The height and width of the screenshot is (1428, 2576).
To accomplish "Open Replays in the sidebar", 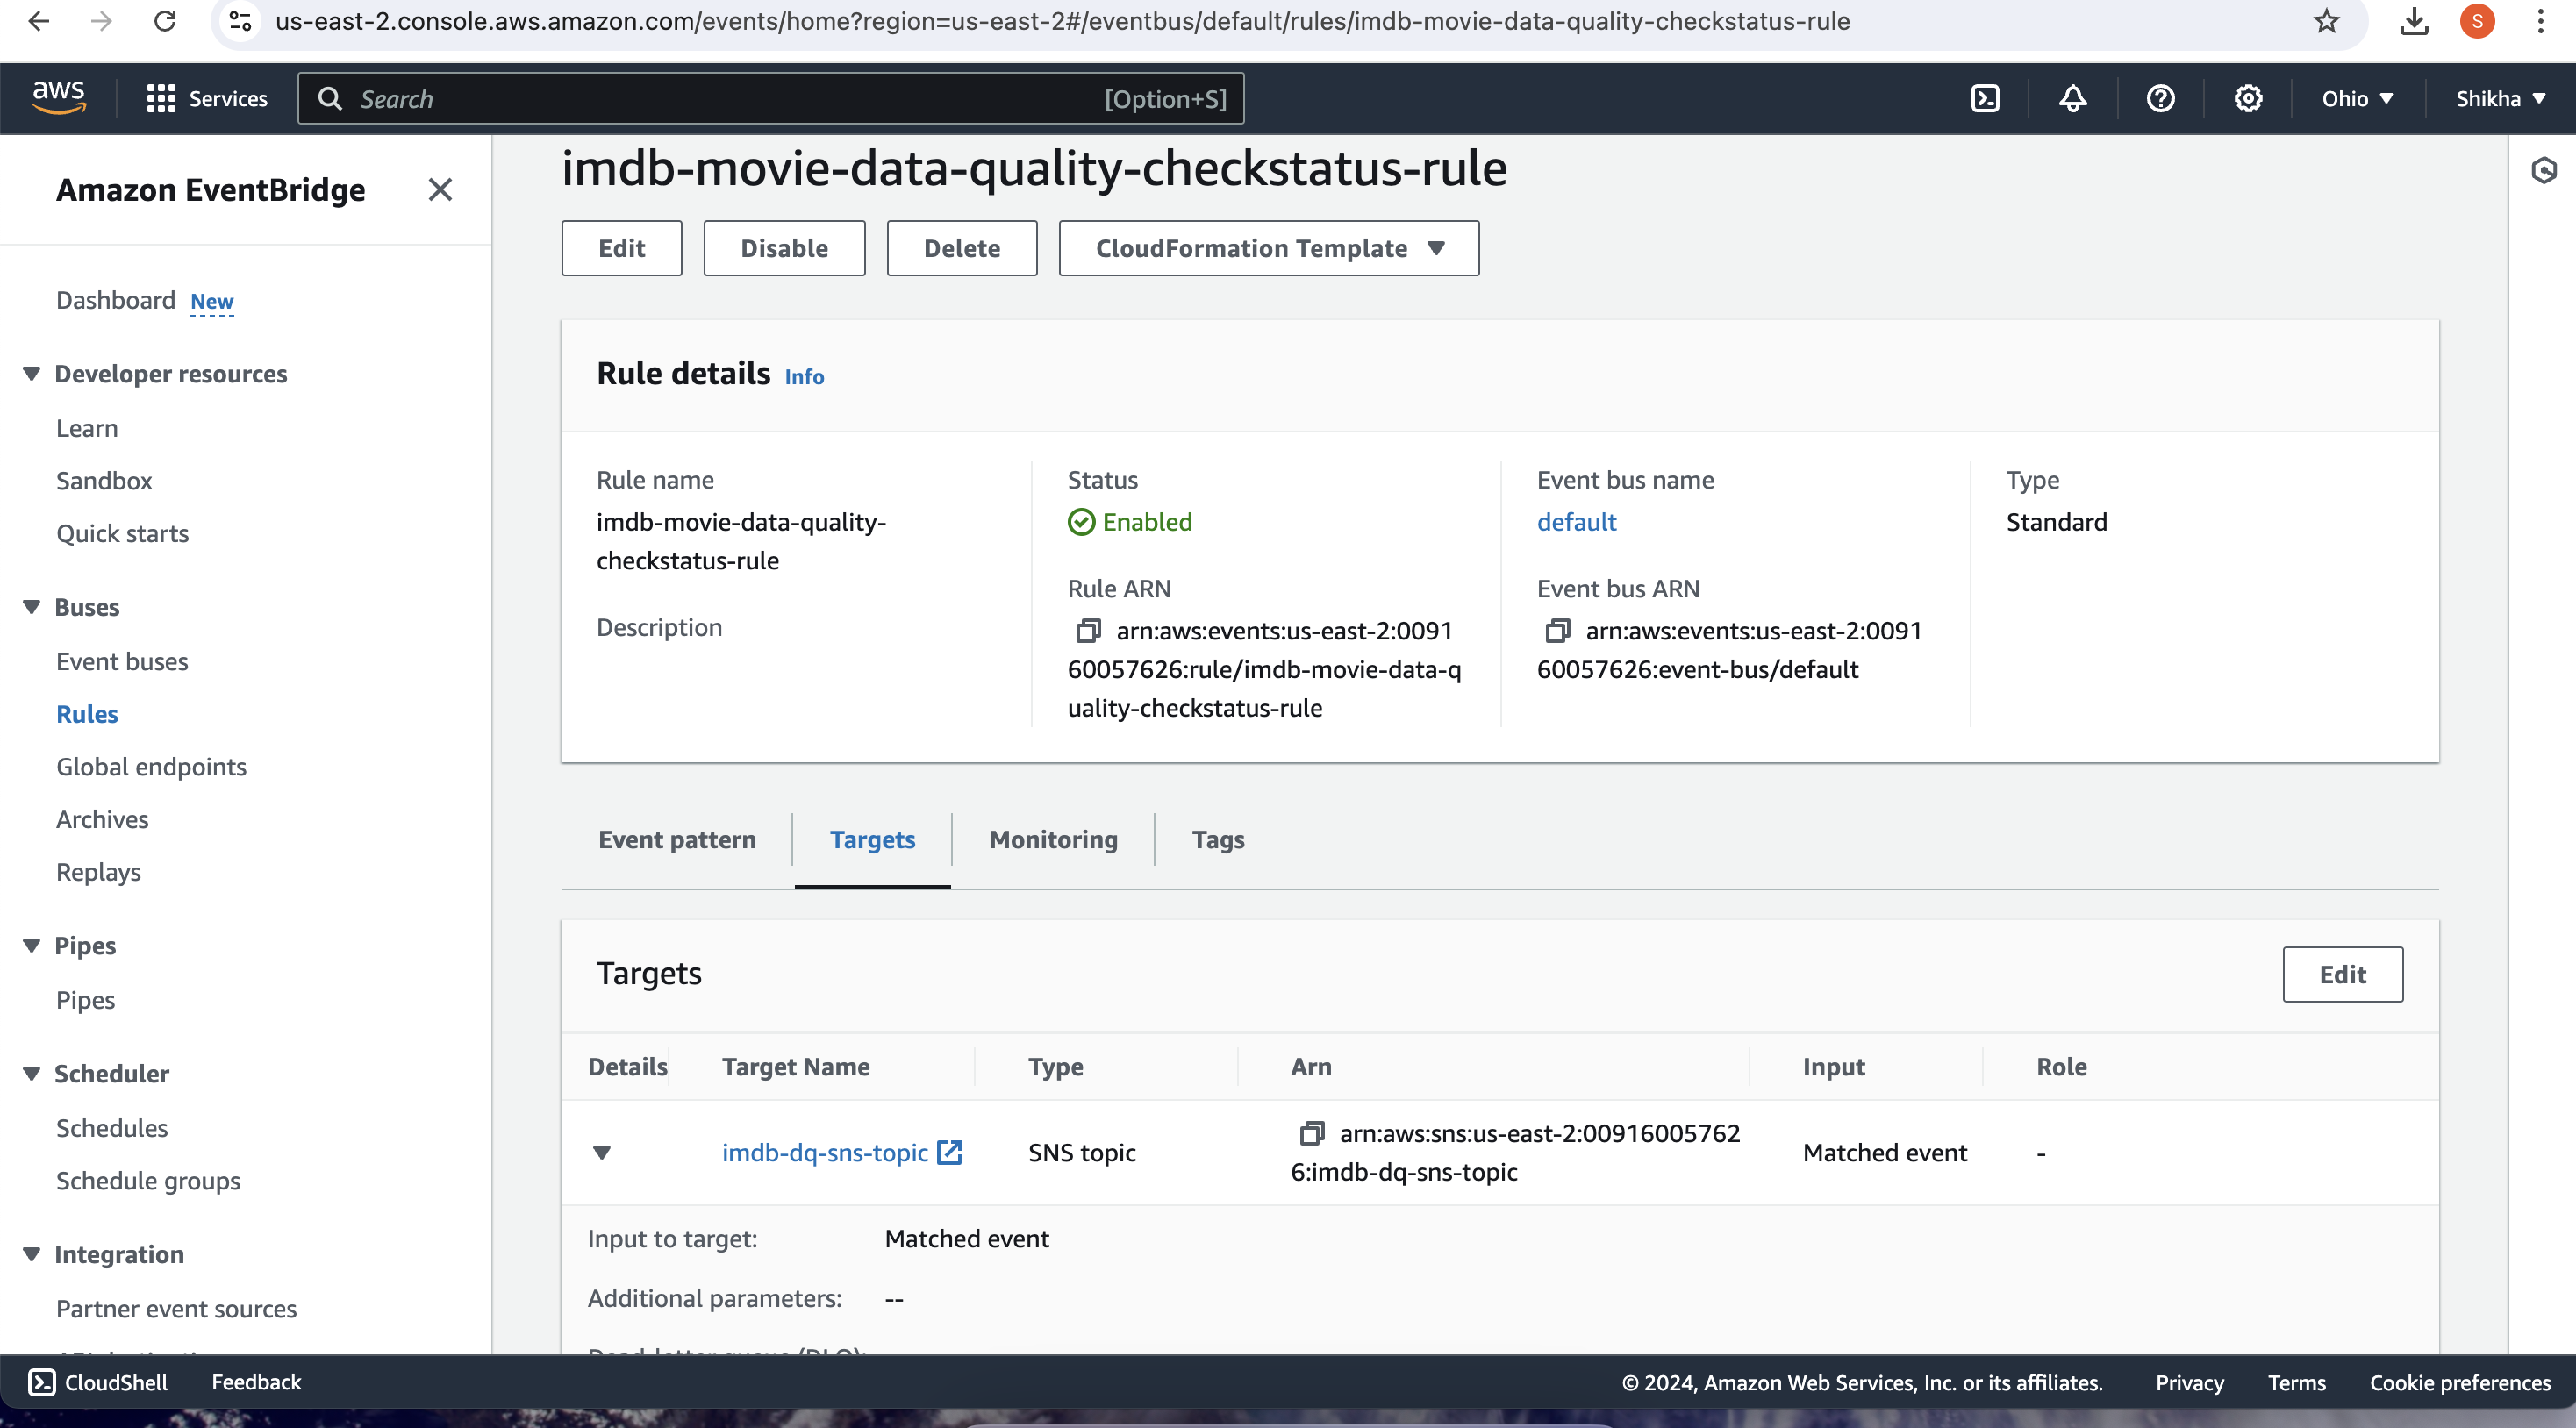I will [98, 871].
